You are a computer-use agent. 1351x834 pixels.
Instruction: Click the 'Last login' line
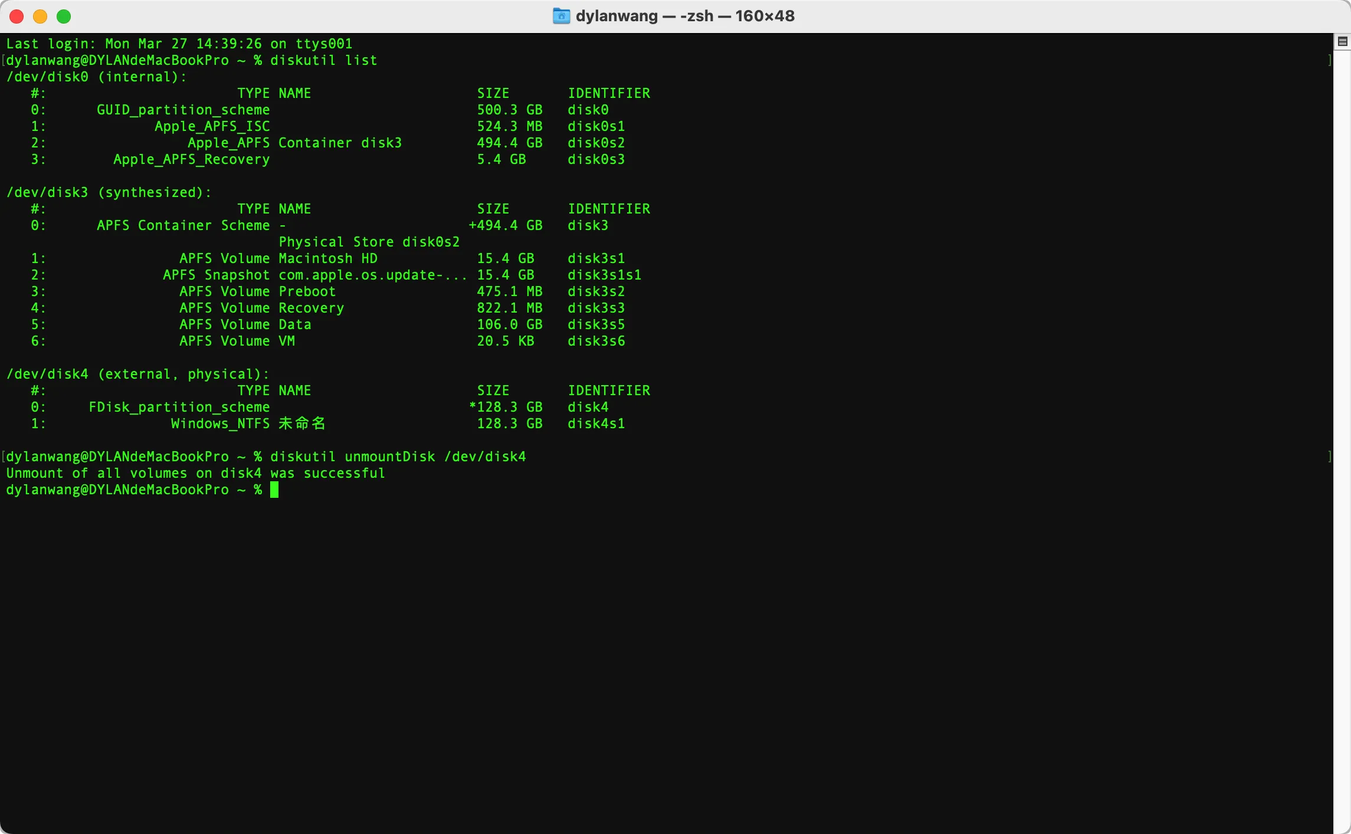click(x=179, y=44)
